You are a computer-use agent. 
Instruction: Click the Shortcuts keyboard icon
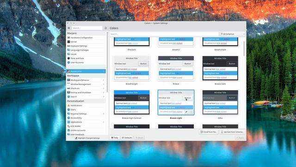(68, 89)
